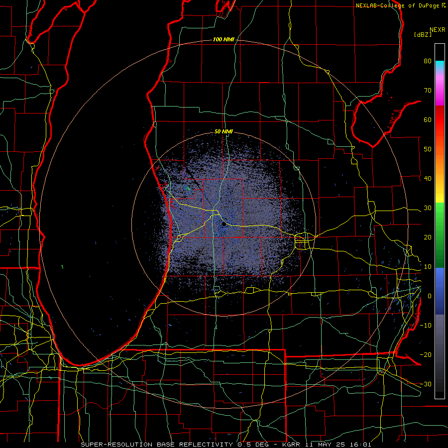Click the cyan segment of the color bar
This screenshot has width=448, height=448.
(440, 65)
